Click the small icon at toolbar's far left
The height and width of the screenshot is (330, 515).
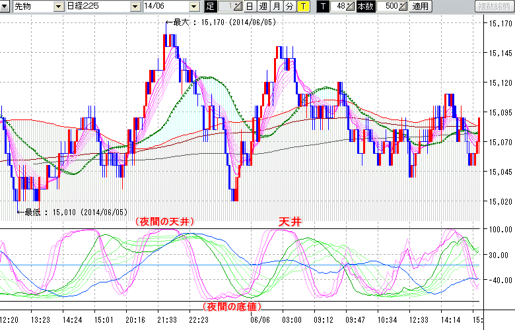pyautogui.click(x=5, y=7)
